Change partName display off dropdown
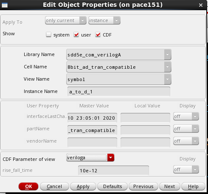The image size is (208, 194). 186,129
